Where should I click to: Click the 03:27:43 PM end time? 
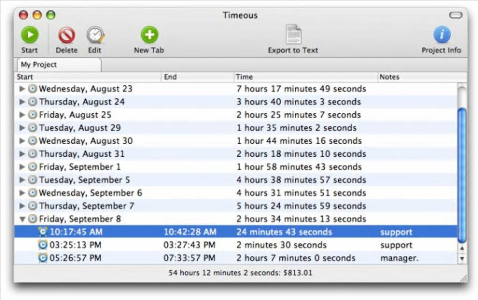190,245
